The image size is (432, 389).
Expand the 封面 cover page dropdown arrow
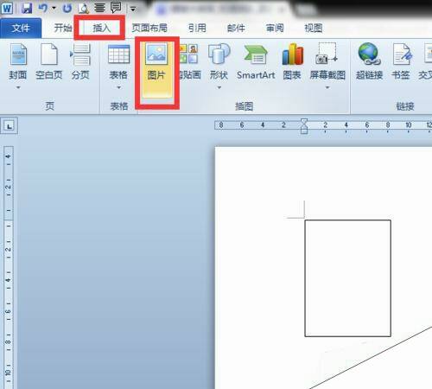click(x=18, y=87)
